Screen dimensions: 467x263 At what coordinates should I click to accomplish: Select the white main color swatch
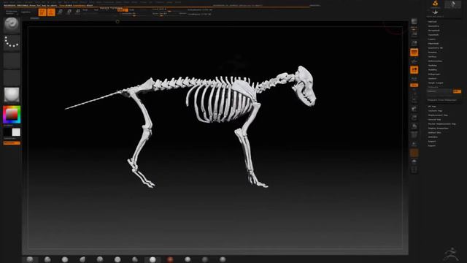tap(16, 132)
